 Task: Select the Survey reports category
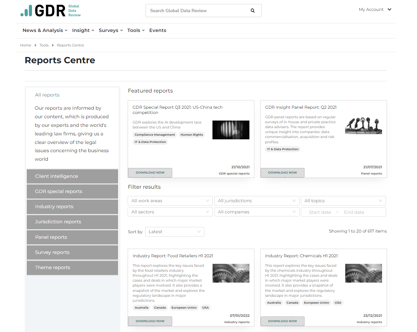(x=72, y=252)
